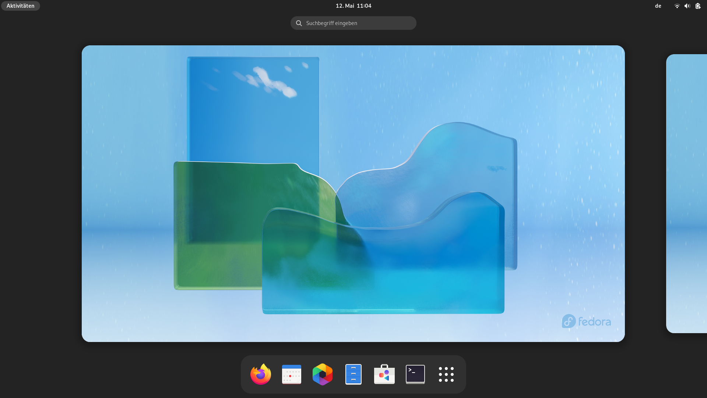Viewport: 707px width, 398px height.
Task: Select the current workspace thumbnail
Action: pos(353,193)
